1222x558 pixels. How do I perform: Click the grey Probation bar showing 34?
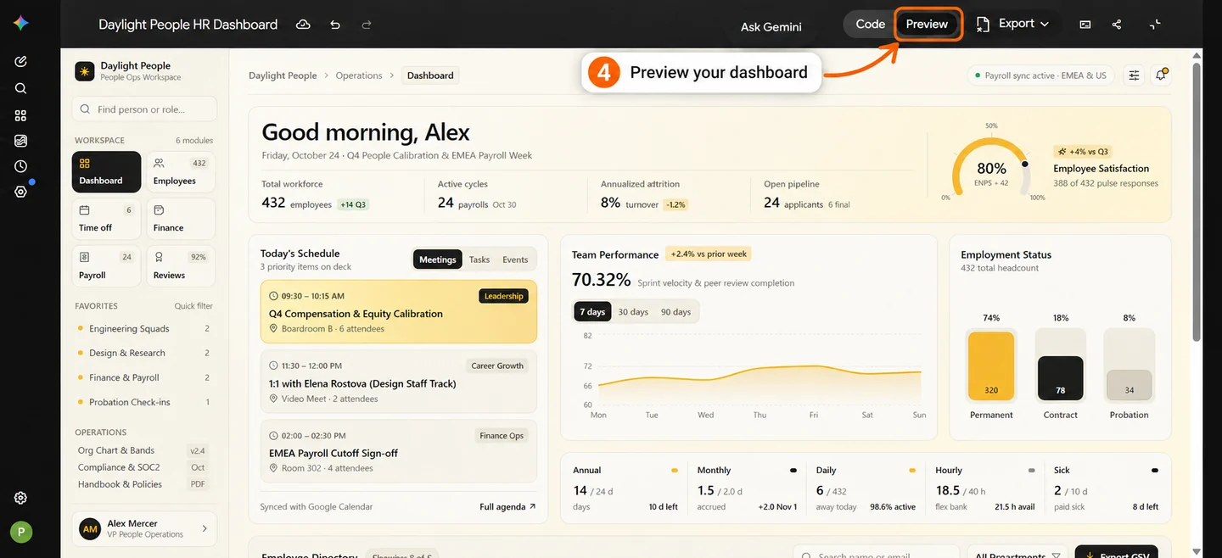tap(1129, 385)
